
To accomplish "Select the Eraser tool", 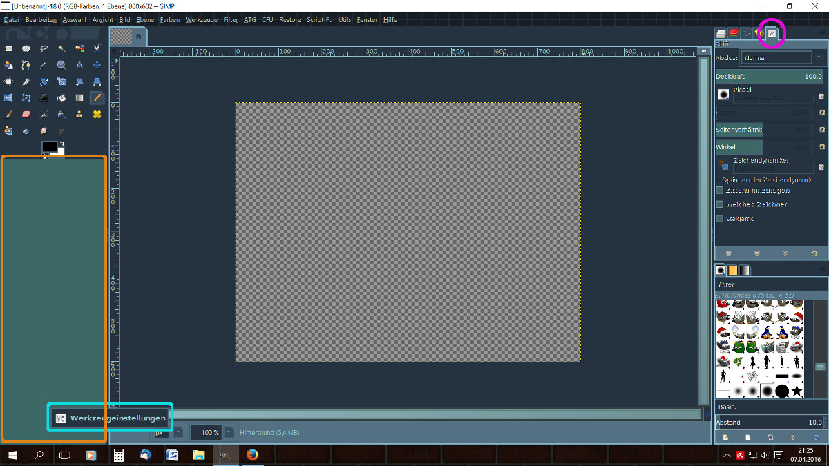I will coord(26,115).
